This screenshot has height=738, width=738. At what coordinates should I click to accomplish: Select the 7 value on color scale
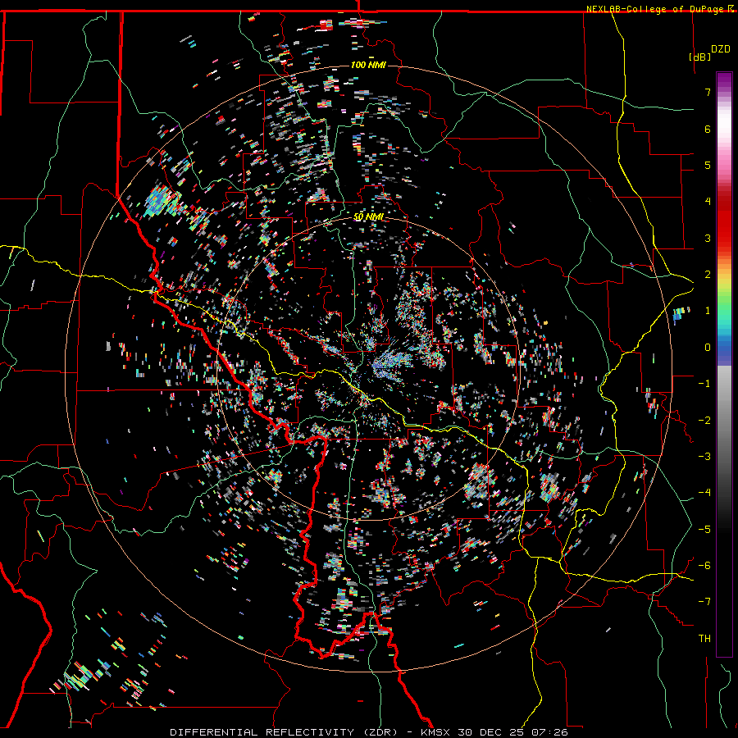coord(708,92)
